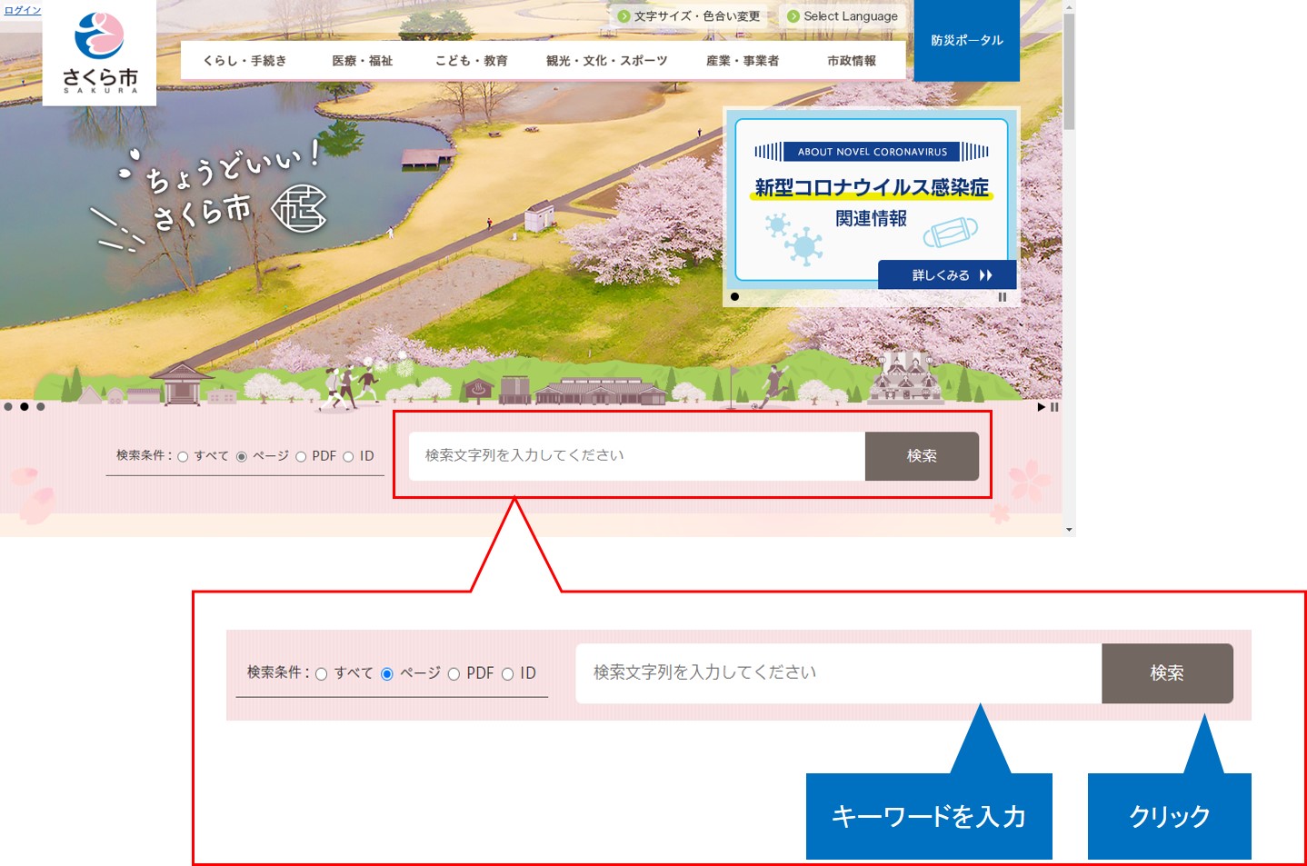Viewport: 1307px width, 866px height.
Task: Select the first slideshow indicator dot
Action: tap(8, 407)
